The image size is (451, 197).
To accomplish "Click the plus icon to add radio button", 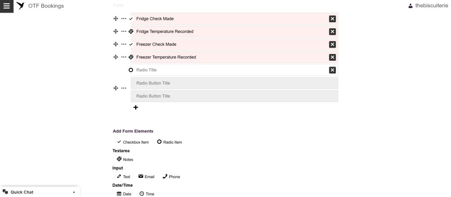I will tap(136, 107).
